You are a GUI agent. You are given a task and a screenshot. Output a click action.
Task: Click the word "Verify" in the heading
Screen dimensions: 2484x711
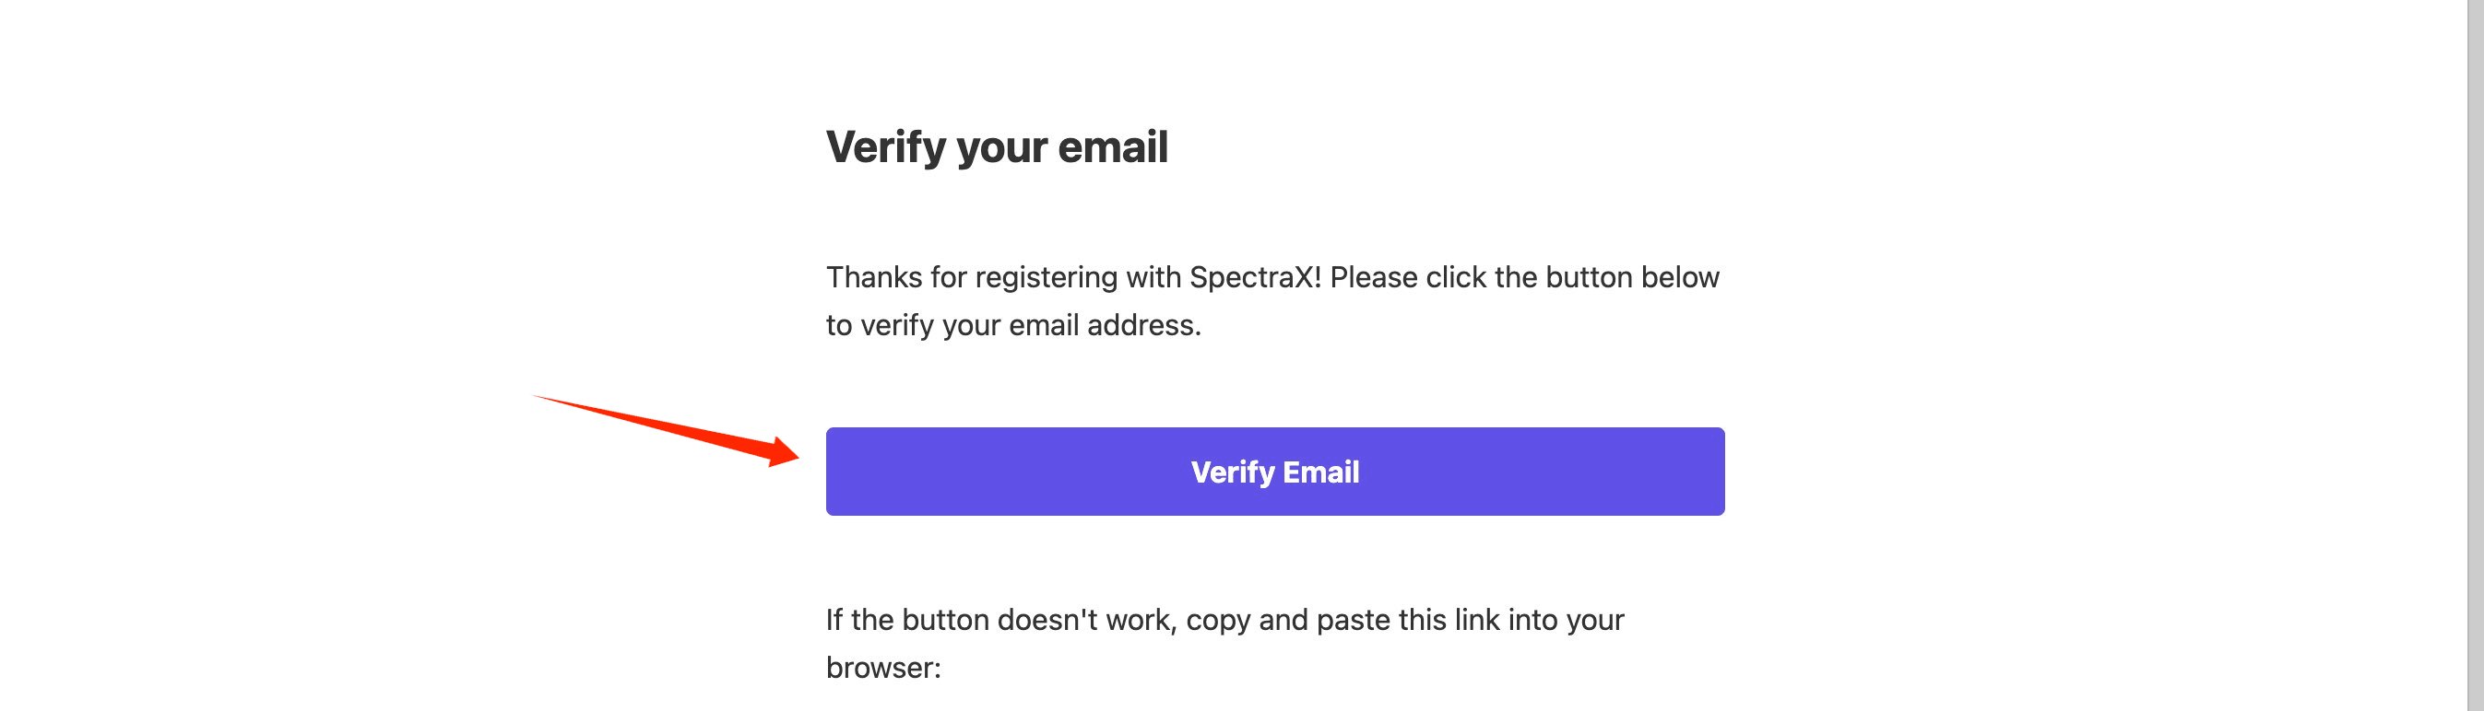point(886,147)
